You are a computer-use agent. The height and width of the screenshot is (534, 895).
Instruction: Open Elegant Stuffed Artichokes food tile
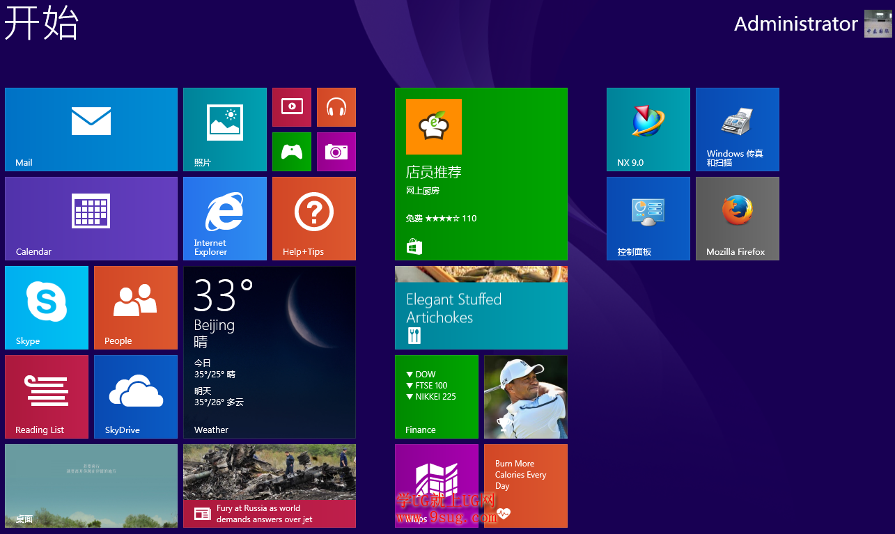[x=481, y=308]
